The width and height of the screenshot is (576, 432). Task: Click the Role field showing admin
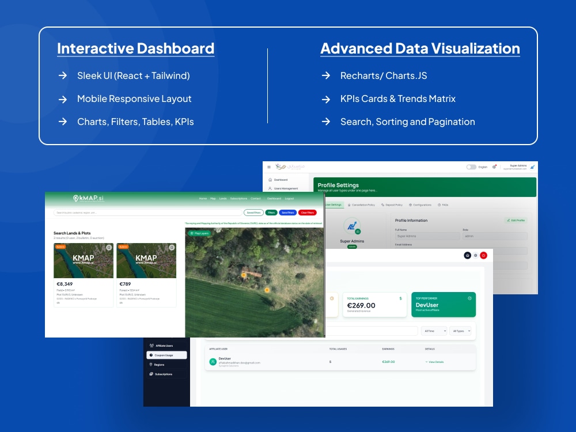[495, 236]
